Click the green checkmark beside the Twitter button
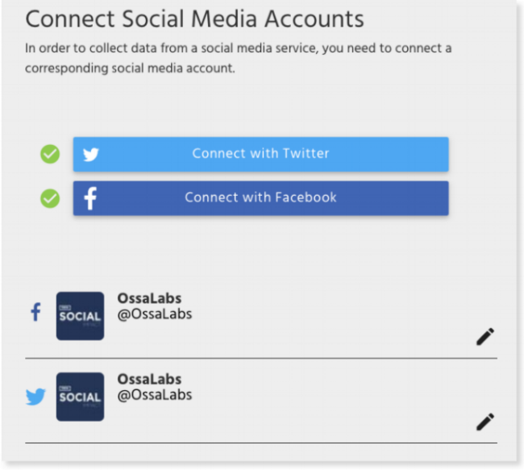The image size is (524, 470). [50, 154]
